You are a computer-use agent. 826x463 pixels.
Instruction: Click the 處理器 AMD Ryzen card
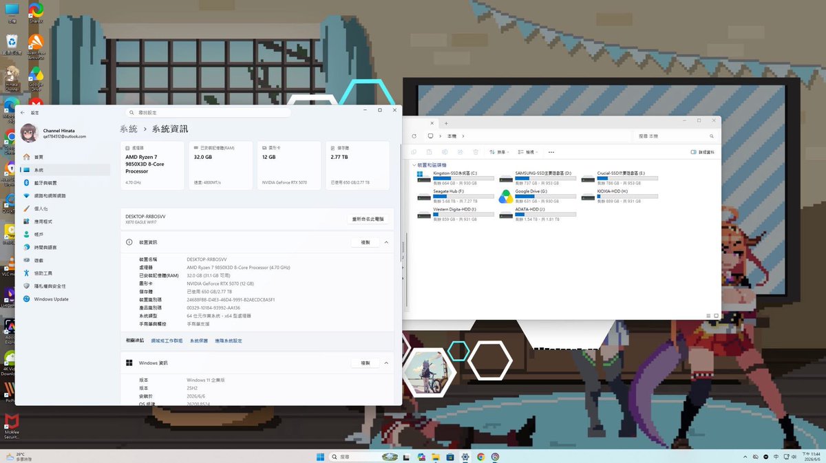click(153, 166)
